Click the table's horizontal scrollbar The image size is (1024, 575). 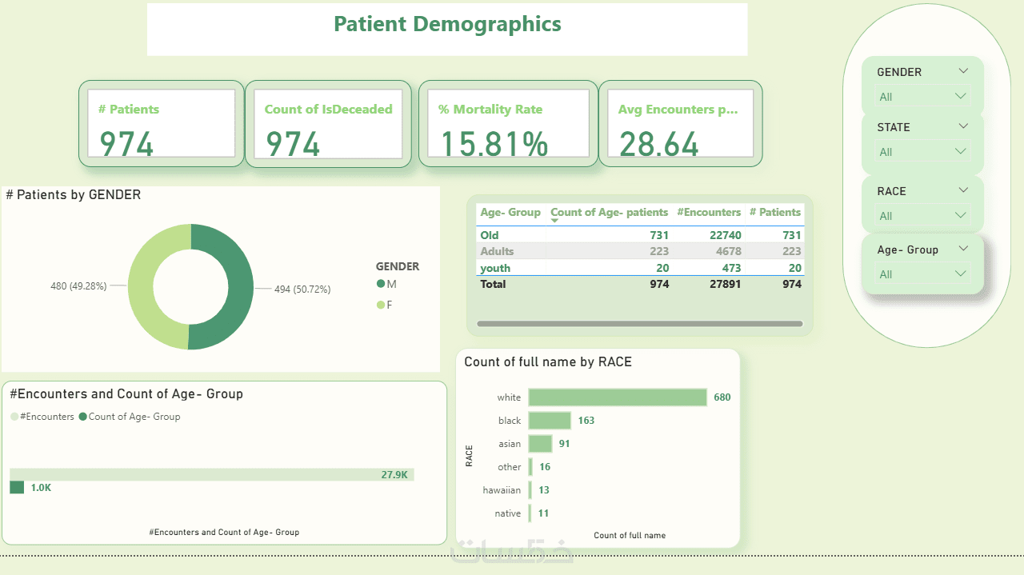(x=639, y=324)
